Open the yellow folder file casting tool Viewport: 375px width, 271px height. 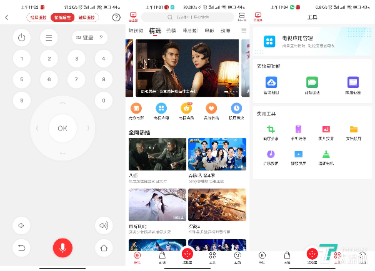pos(354,129)
